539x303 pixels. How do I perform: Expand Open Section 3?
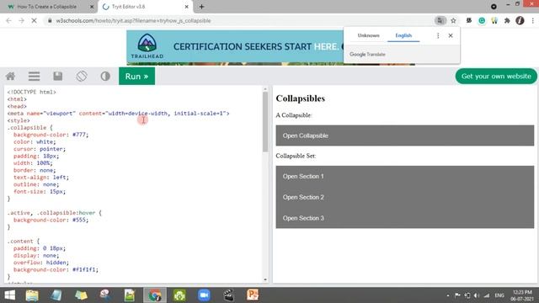coord(404,218)
